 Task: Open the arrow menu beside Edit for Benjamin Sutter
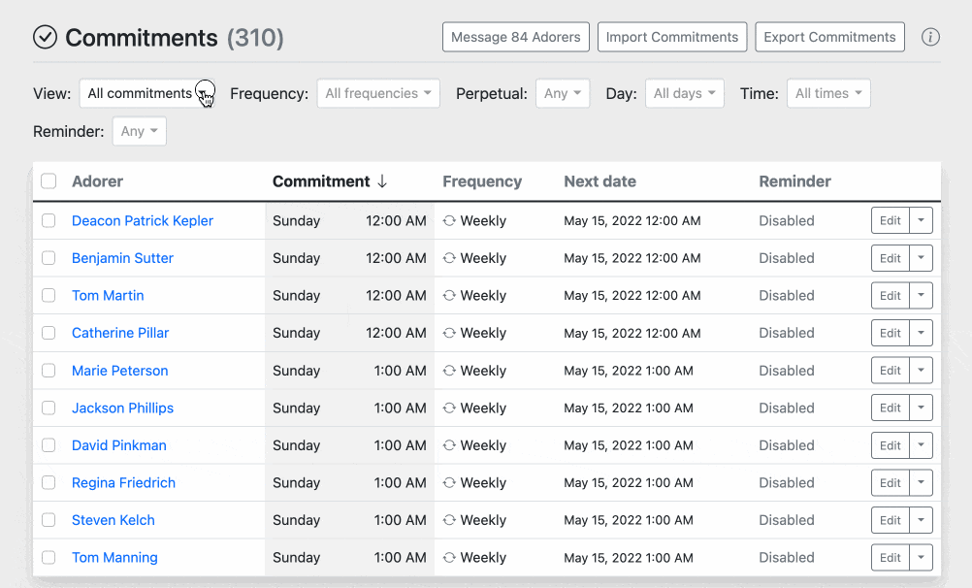coord(921,258)
